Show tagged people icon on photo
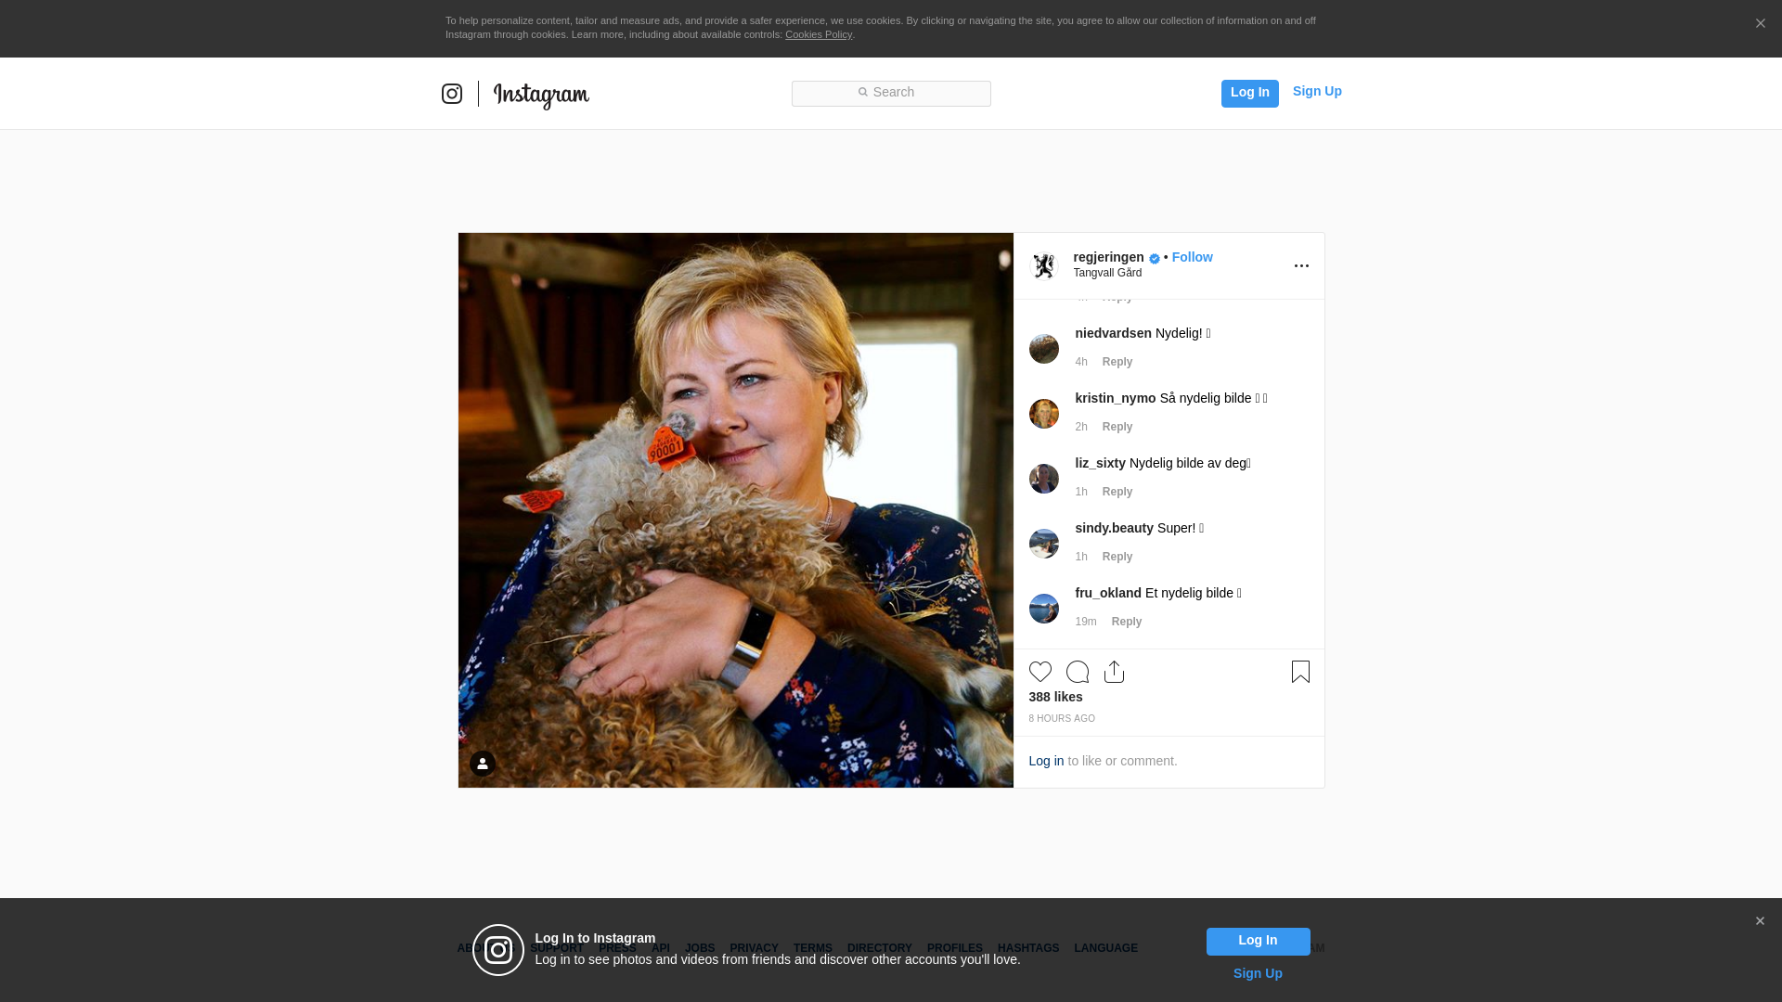The image size is (1782, 1002). pos(483,764)
